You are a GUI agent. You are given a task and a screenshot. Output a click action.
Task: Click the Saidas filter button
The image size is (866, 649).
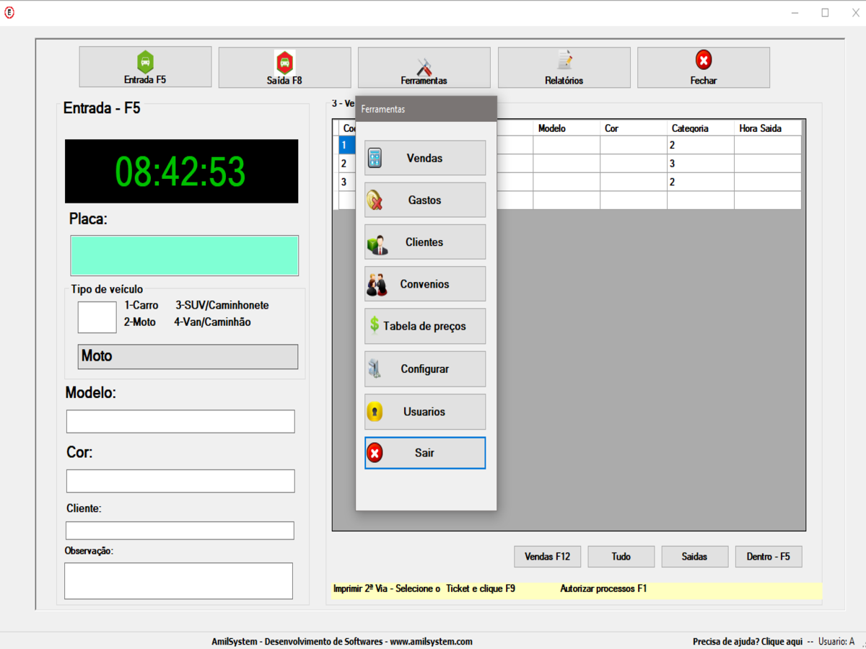[695, 557]
